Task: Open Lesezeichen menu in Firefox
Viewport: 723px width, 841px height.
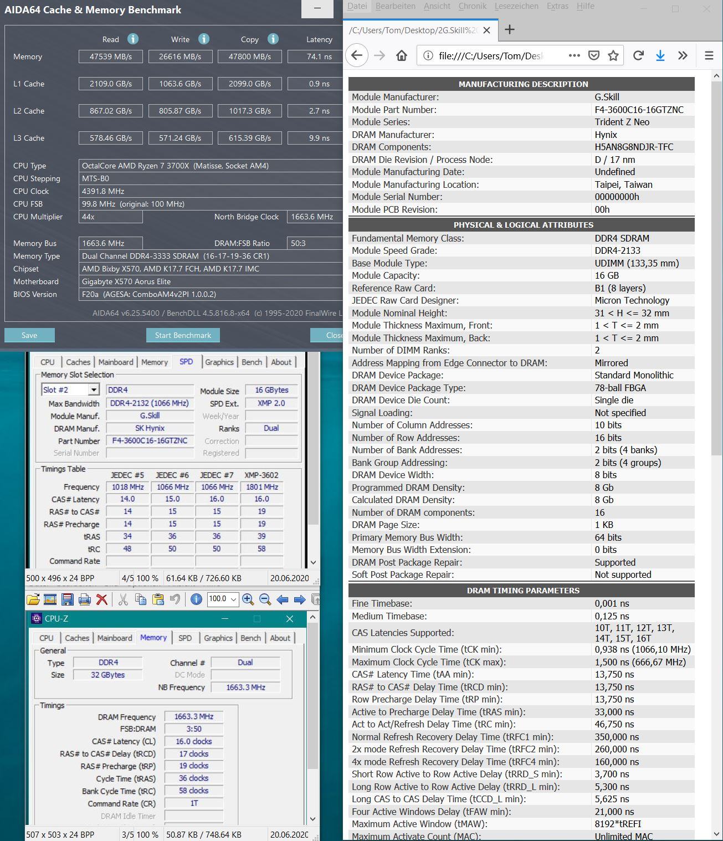Action: tap(516, 6)
